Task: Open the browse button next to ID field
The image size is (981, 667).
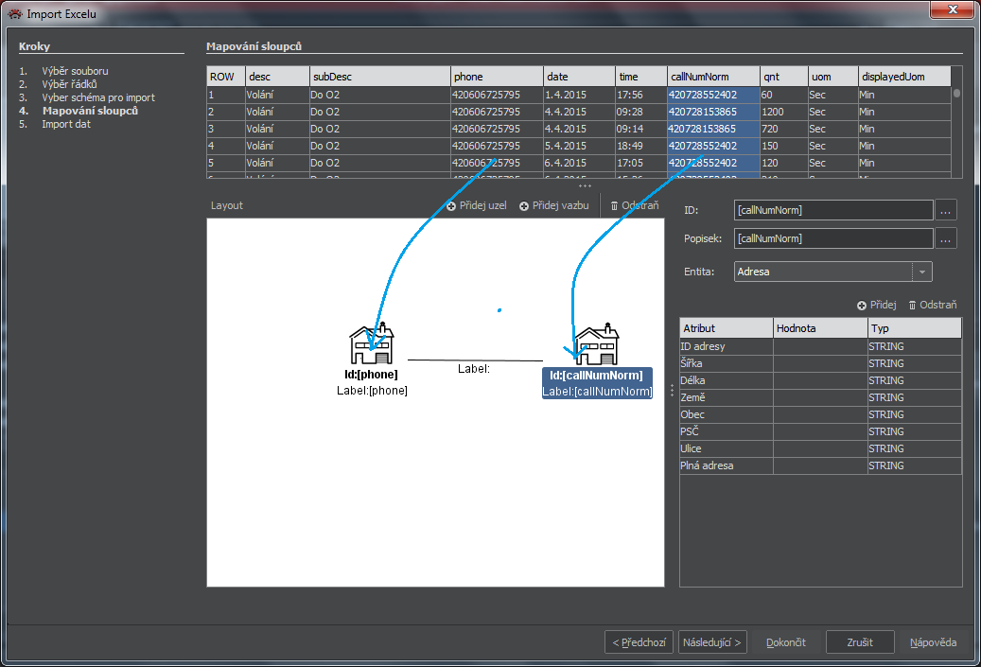Action: [x=946, y=210]
